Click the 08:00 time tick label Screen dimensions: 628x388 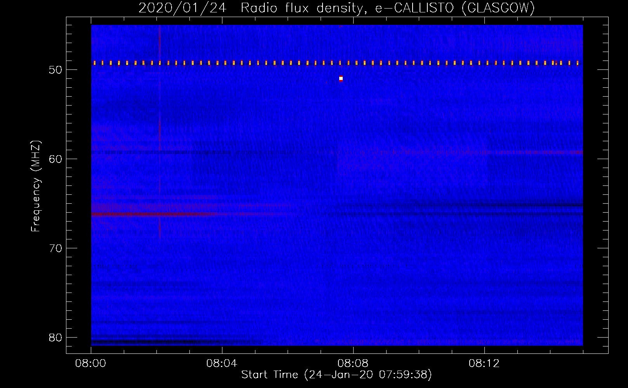91,364
